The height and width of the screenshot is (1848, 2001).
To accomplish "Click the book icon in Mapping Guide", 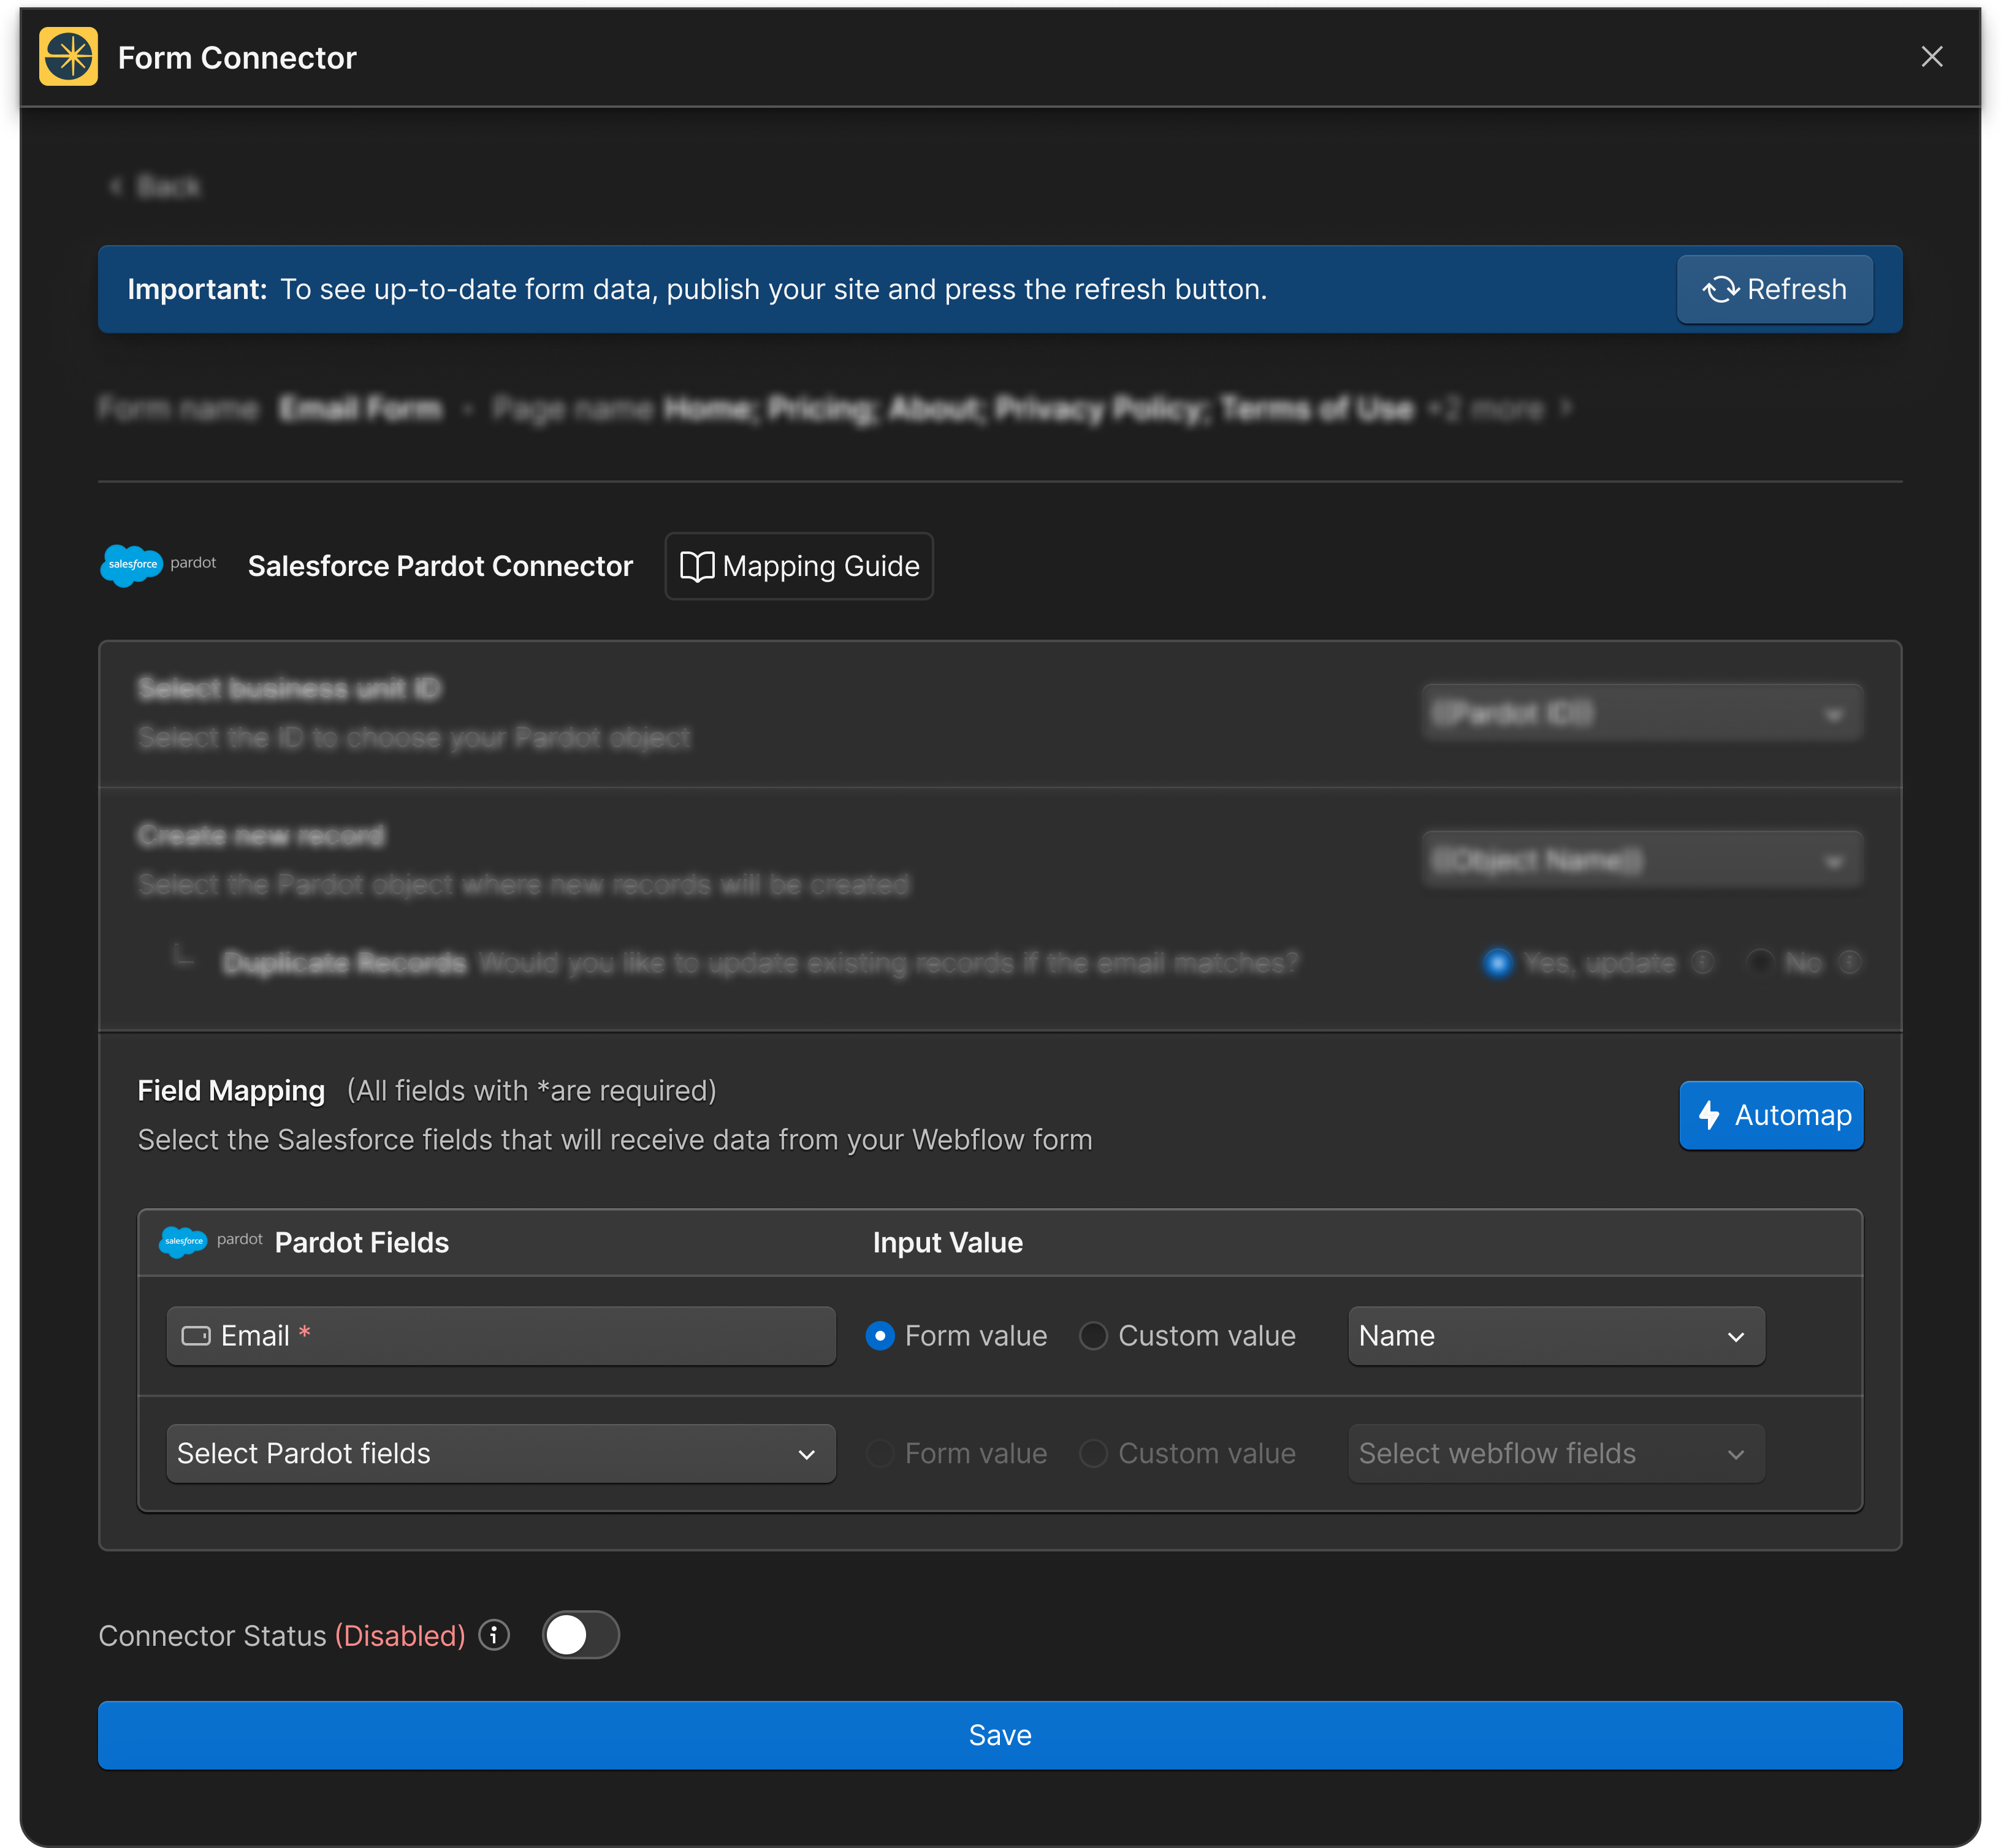I will click(696, 567).
